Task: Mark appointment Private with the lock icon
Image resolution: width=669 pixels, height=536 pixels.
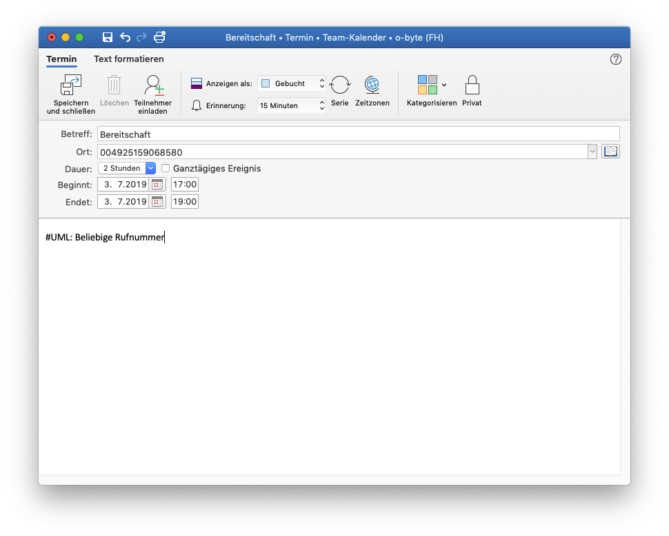Action: (x=472, y=85)
